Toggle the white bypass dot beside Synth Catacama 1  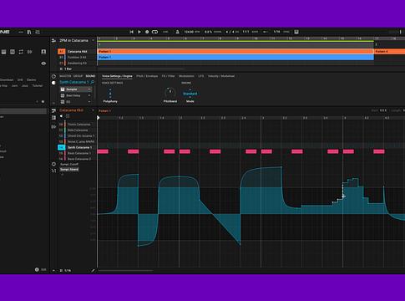[53, 83]
